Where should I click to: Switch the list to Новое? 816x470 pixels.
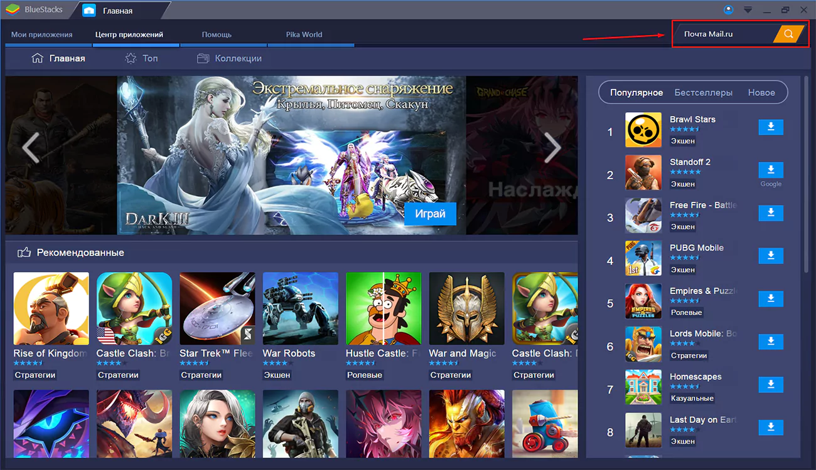tap(761, 92)
